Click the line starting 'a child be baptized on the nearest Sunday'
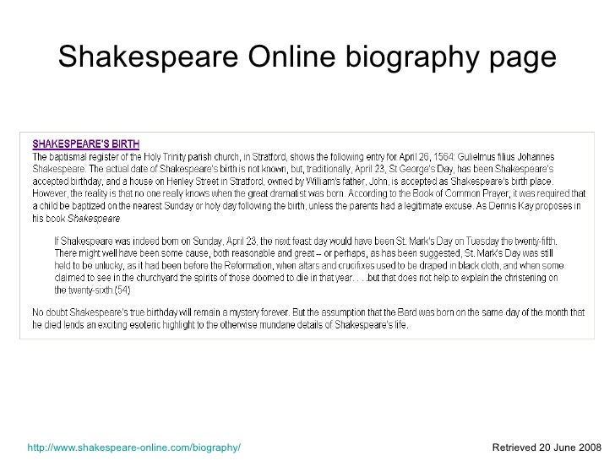The width and height of the screenshot is (615, 461). coord(307,206)
